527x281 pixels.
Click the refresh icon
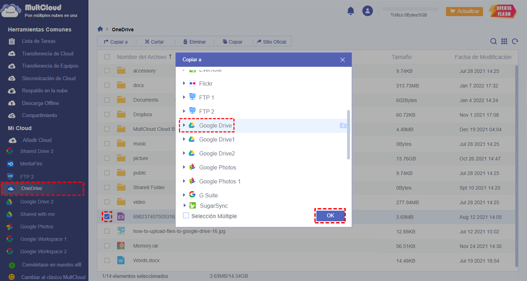click(x=515, y=41)
